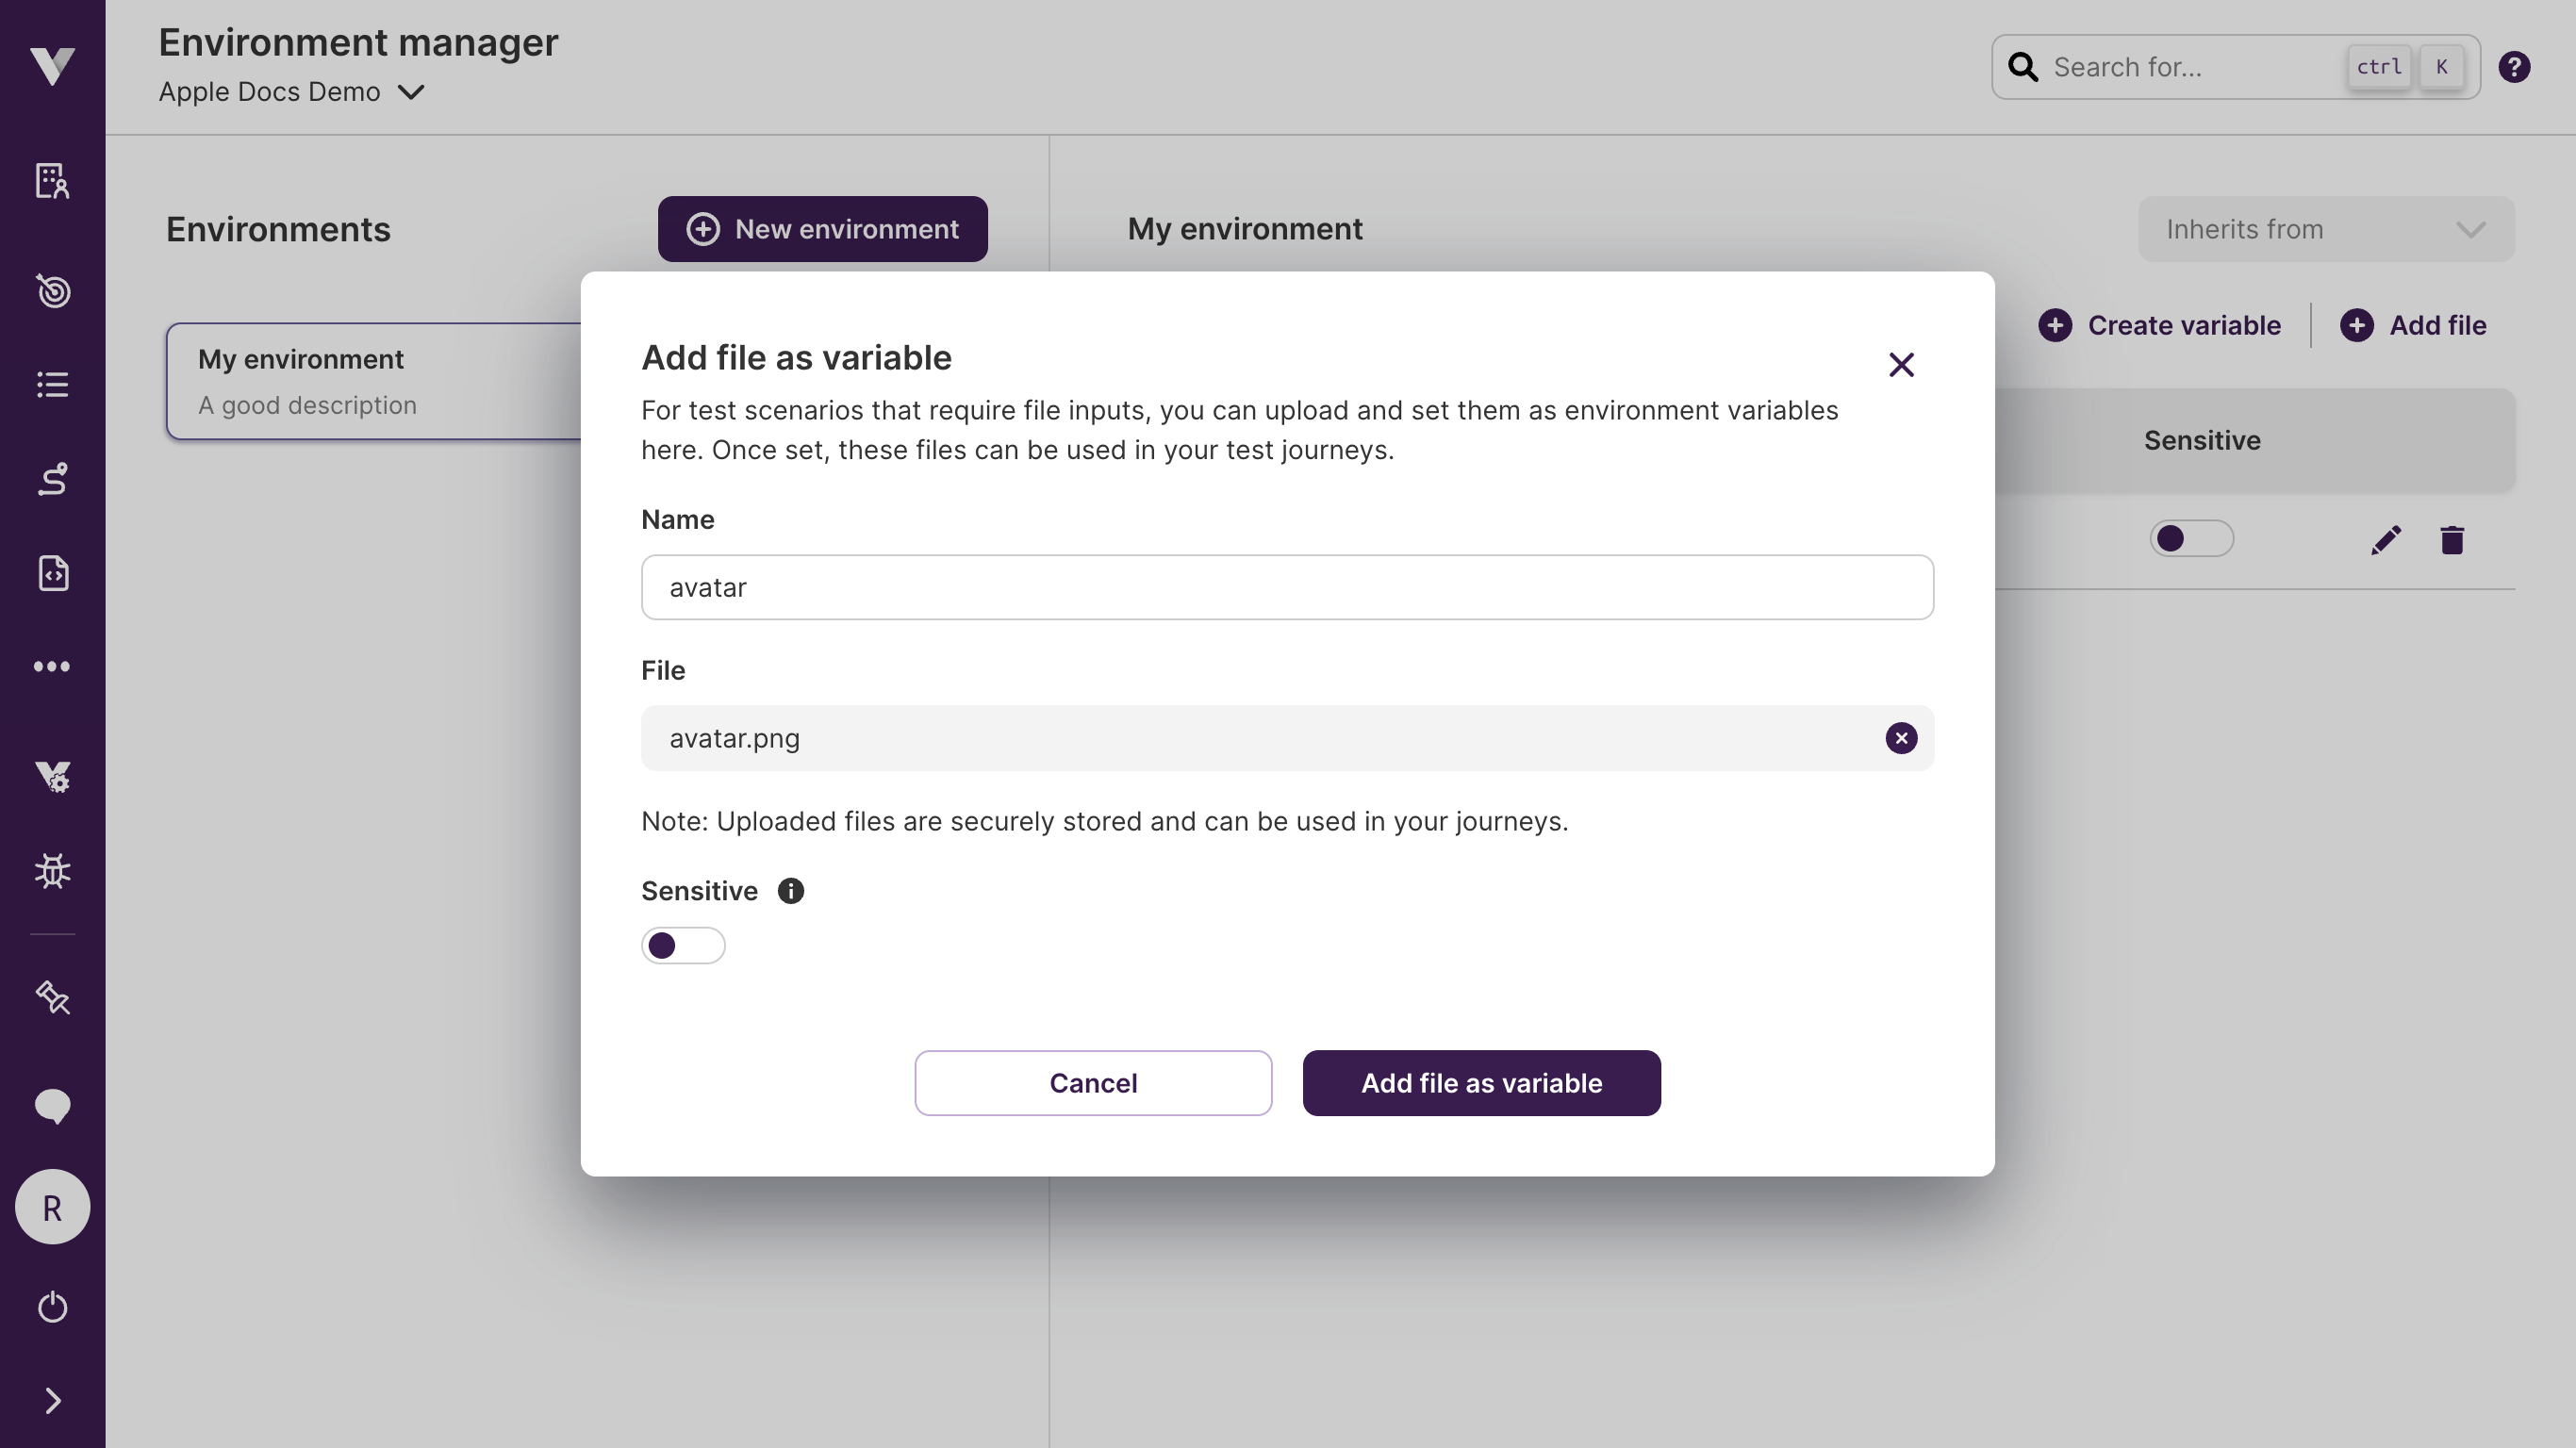
Task: Click the power logout icon
Action: 52,1306
